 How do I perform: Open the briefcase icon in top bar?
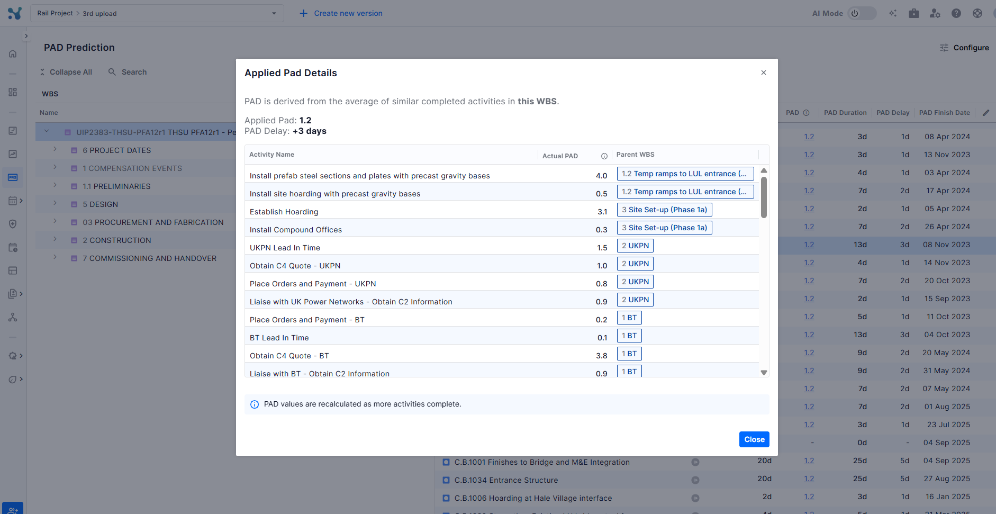[914, 13]
